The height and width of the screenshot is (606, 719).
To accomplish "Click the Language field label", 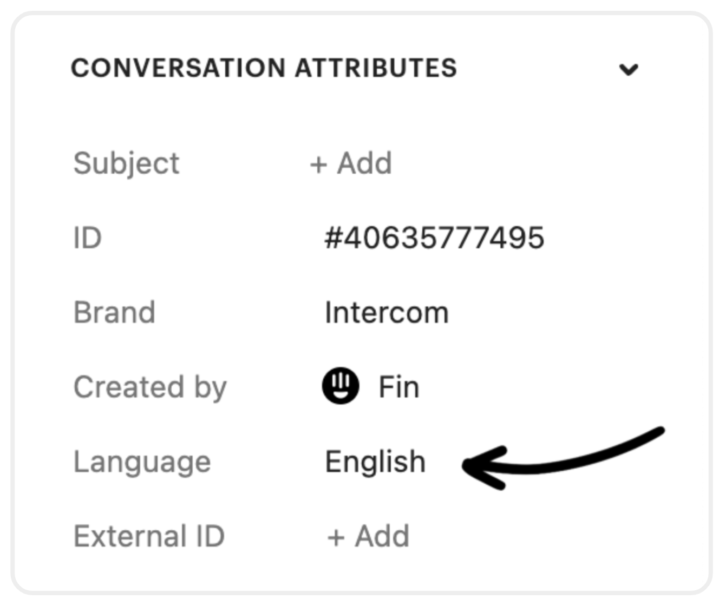I will [x=142, y=462].
